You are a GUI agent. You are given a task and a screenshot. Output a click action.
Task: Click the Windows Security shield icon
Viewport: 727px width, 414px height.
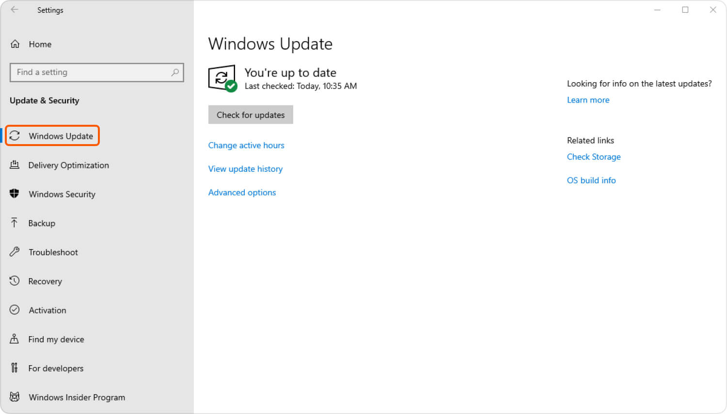point(15,194)
